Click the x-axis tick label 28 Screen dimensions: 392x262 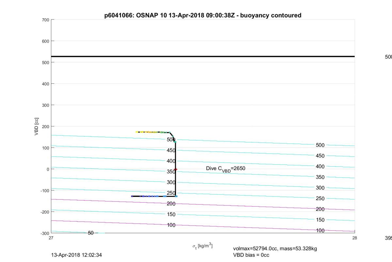355,238
